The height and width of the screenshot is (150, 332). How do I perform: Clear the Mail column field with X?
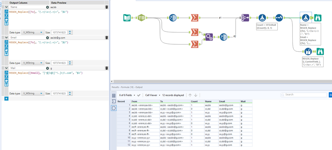pyautogui.click(x=48, y=68)
